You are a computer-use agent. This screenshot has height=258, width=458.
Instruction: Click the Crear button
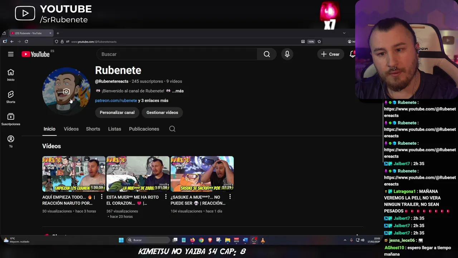pyautogui.click(x=330, y=54)
